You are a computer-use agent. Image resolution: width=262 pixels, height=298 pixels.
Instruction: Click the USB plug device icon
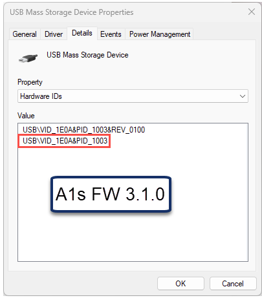(x=28, y=58)
